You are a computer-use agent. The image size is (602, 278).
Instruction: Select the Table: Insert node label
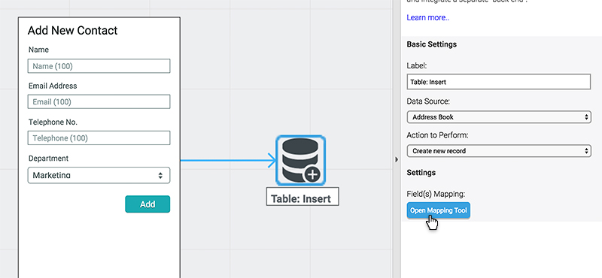pyautogui.click(x=303, y=197)
